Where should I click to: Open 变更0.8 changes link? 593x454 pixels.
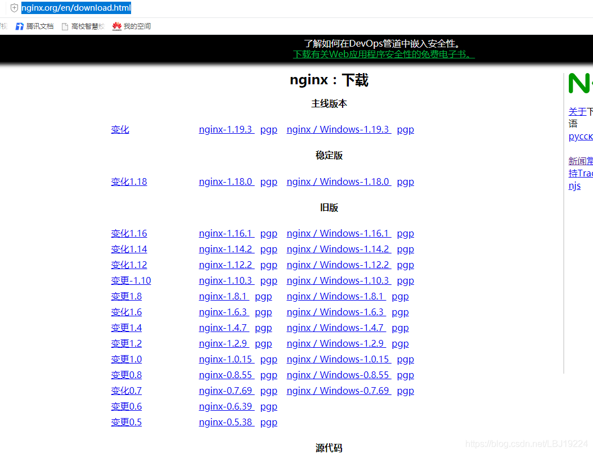(x=127, y=375)
